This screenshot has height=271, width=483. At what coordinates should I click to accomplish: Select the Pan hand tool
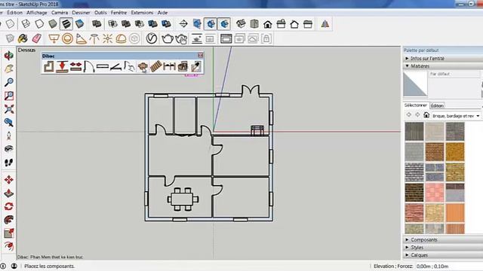coord(9,69)
